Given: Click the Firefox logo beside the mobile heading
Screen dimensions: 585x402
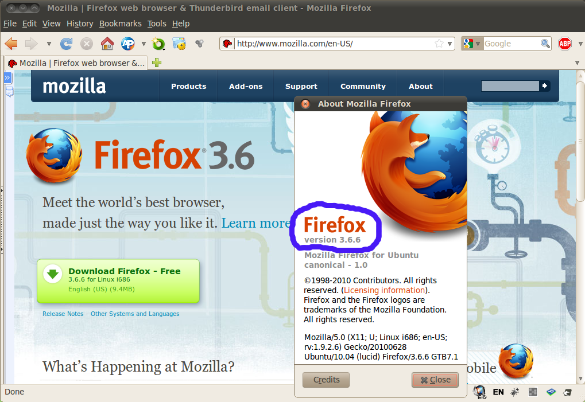Looking at the screenshot, I should (516, 360).
